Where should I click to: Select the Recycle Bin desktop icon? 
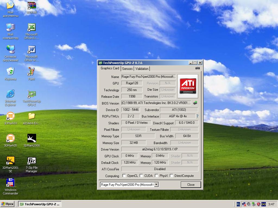tap(10, 74)
